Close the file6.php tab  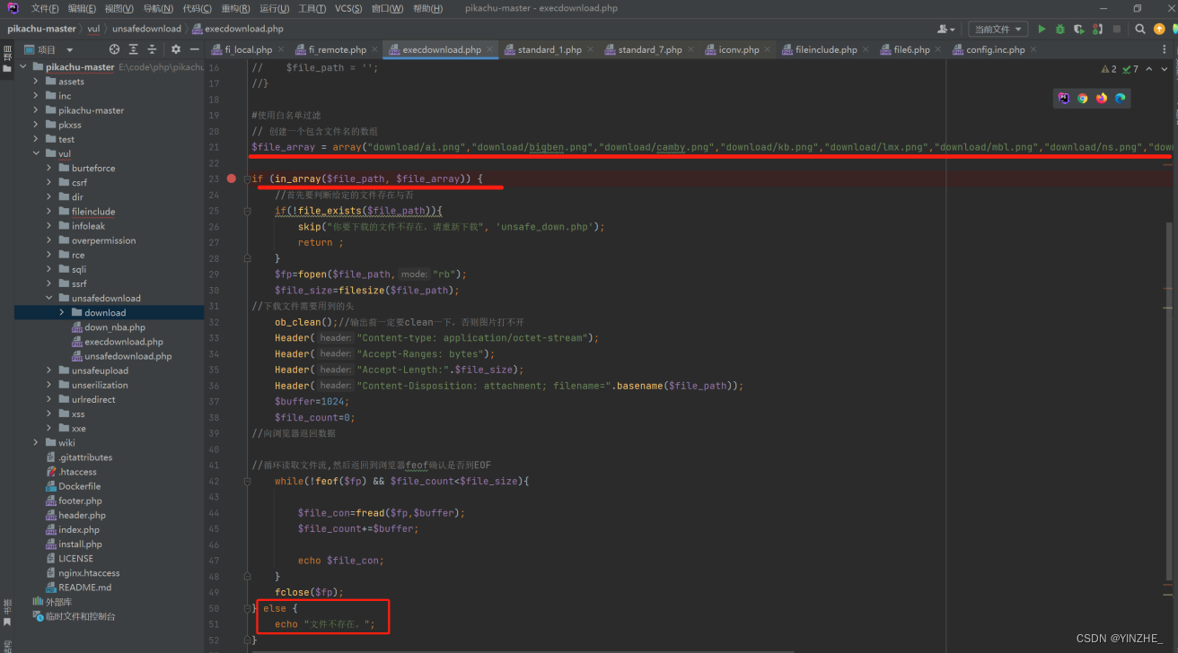pyautogui.click(x=938, y=49)
